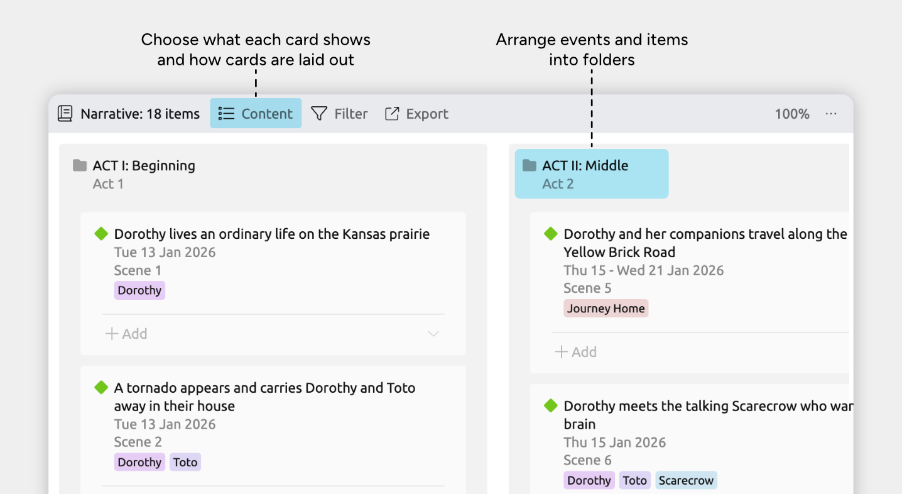Screen dimensions: 902x494
Task: Open 'Dorothy meets the talking Scarecrow' title
Action: (x=708, y=415)
